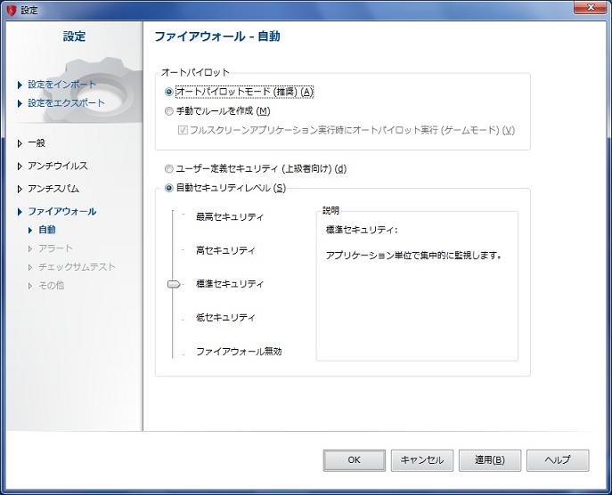Click the arrow beside 設定をエクスポート
The height and width of the screenshot is (495, 612).
pyautogui.click(x=20, y=103)
